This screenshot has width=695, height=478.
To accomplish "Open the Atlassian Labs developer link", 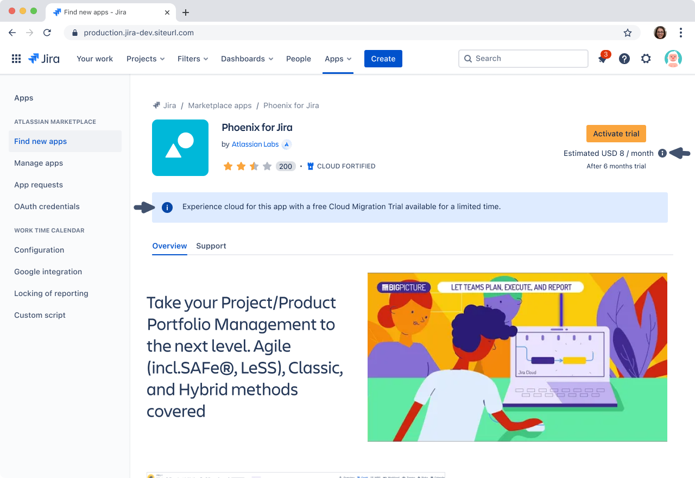I will (255, 144).
